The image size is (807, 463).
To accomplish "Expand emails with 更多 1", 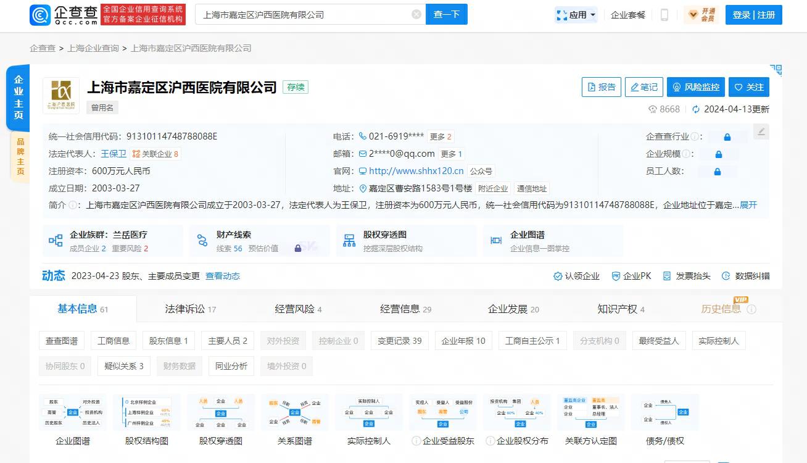I will [452, 154].
